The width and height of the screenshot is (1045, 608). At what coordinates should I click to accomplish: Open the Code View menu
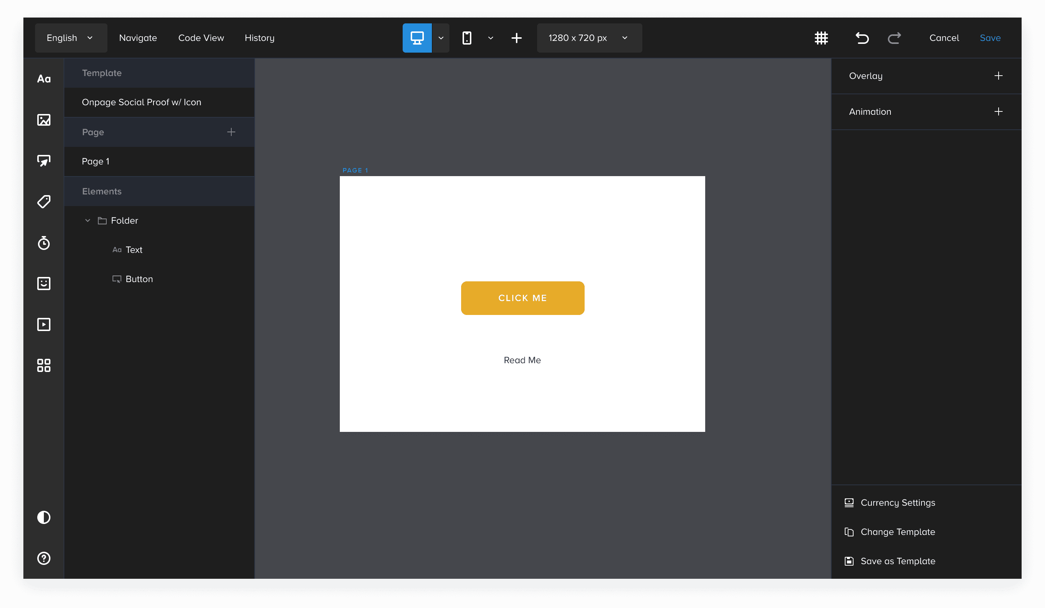click(201, 38)
